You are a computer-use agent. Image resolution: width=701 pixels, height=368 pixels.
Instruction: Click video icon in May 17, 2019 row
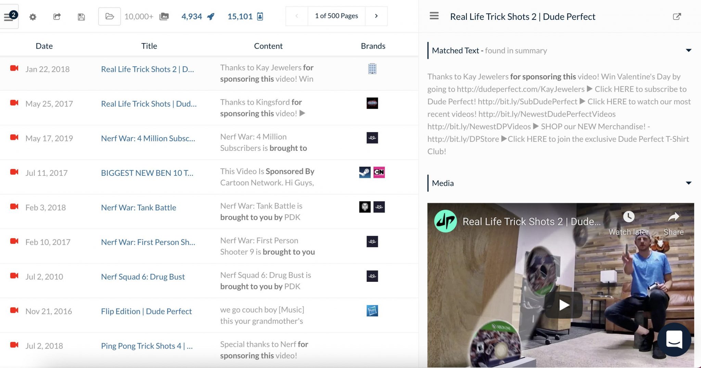pos(14,137)
